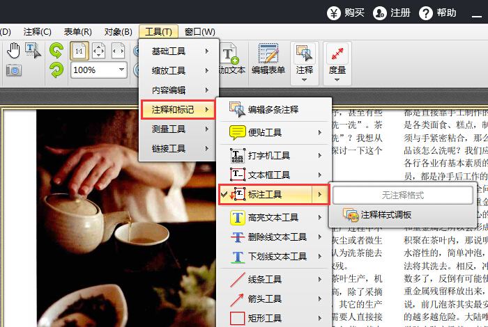
Task: Expand the 注释 button dropdown arrow
Action: pos(305,81)
